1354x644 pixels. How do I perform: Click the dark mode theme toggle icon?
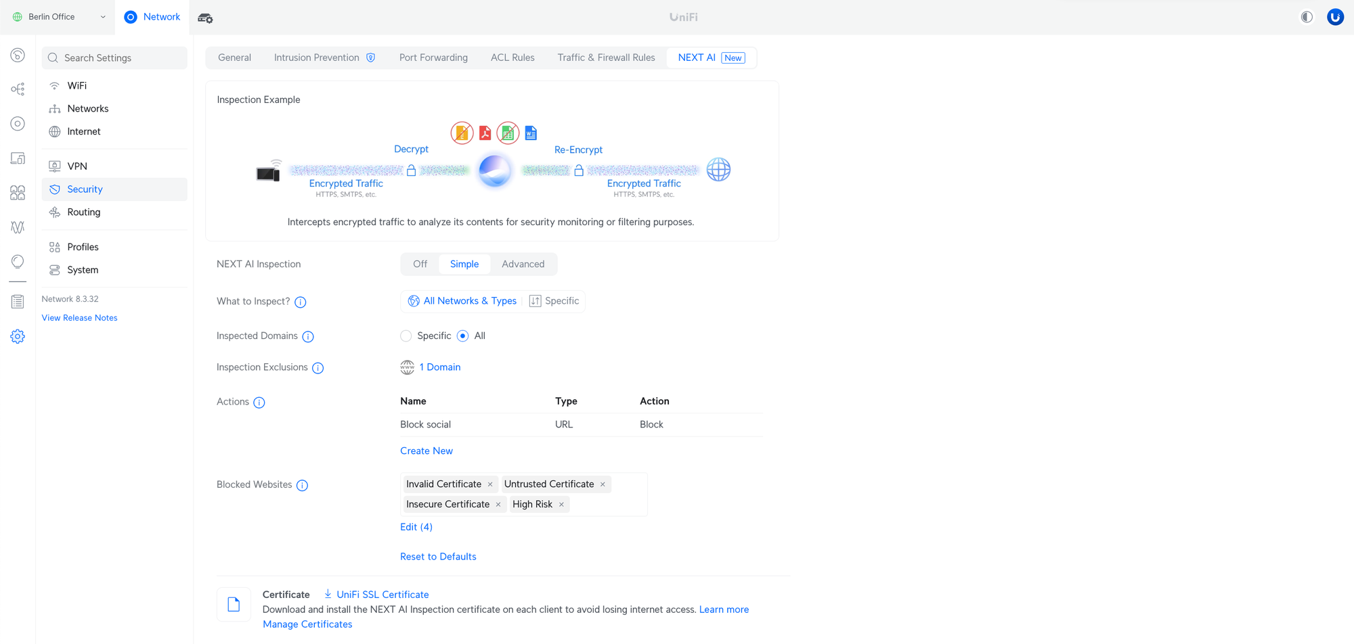(1307, 17)
